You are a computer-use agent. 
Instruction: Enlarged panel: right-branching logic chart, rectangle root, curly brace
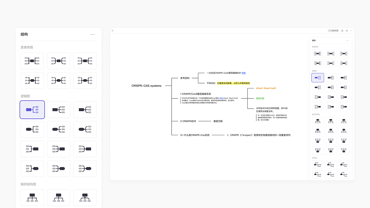point(59,109)
